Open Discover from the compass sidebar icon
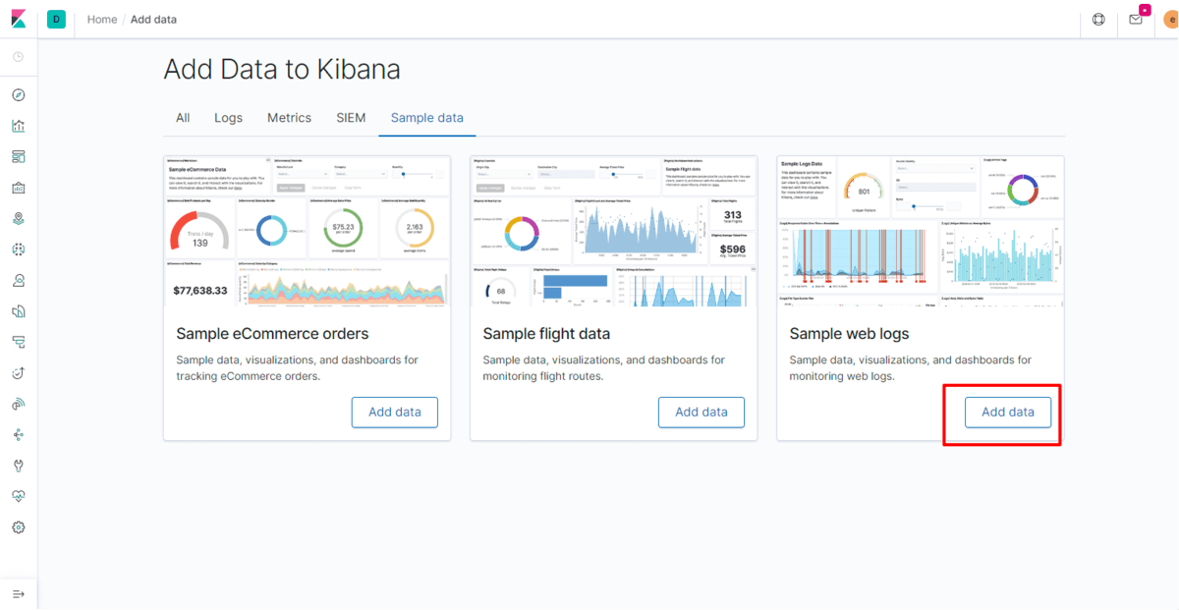Viewport: 1179px width, 610px height. [19, 95]
